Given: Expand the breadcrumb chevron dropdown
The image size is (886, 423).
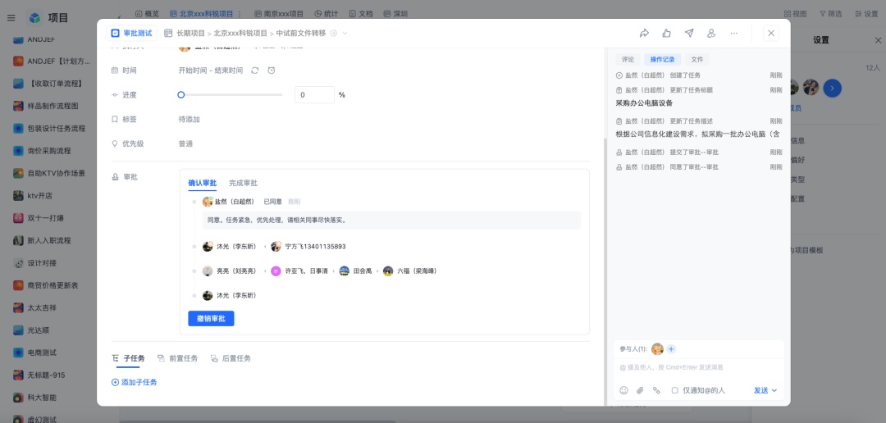Looking at the screenshot, I should (345, 34).
